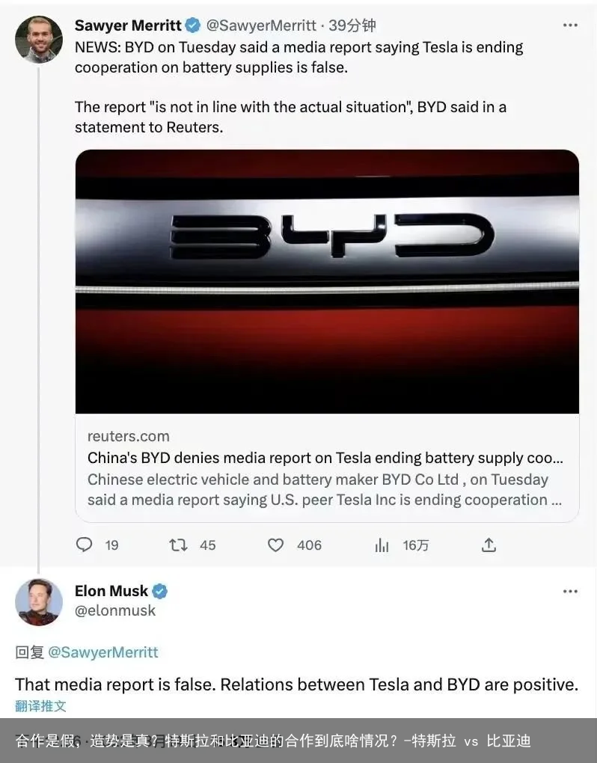Click the verified badge next to Elon Musk
This screenshot has height=763, width=597.
click(x=160, y=591)
